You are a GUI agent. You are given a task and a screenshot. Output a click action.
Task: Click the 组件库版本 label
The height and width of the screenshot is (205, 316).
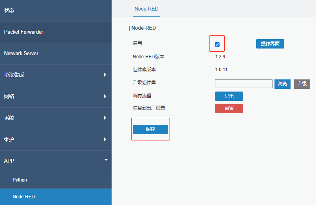pyautogui.click(x=144, y=70)
